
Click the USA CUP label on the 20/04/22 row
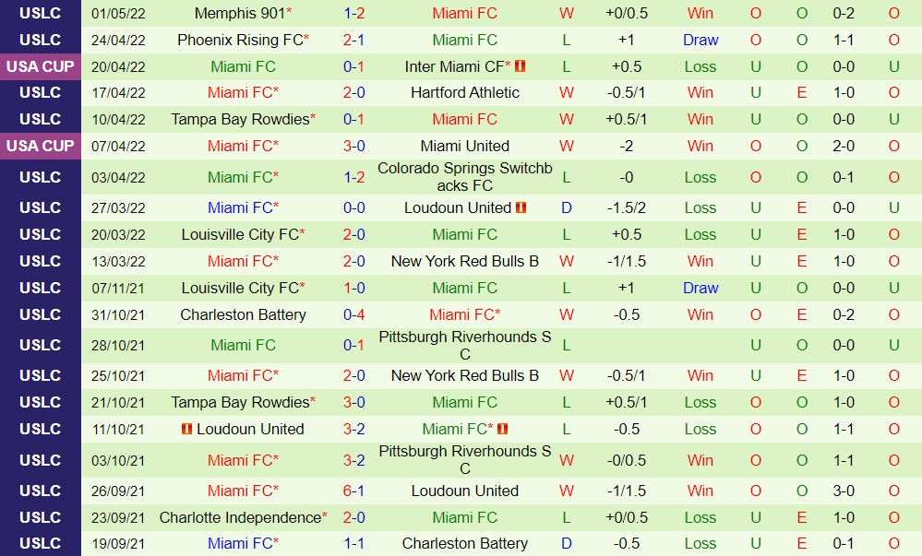point(40,66)
